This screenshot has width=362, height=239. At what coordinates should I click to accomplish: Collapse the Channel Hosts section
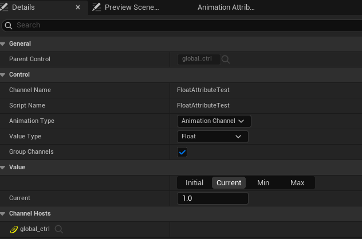[3, 214]
